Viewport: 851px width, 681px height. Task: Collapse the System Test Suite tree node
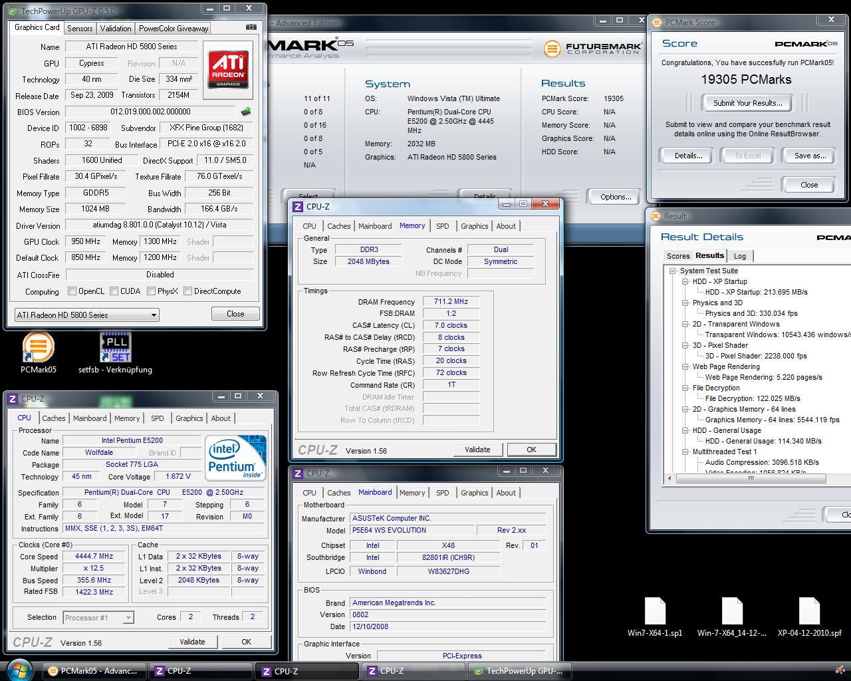[672, 271]
